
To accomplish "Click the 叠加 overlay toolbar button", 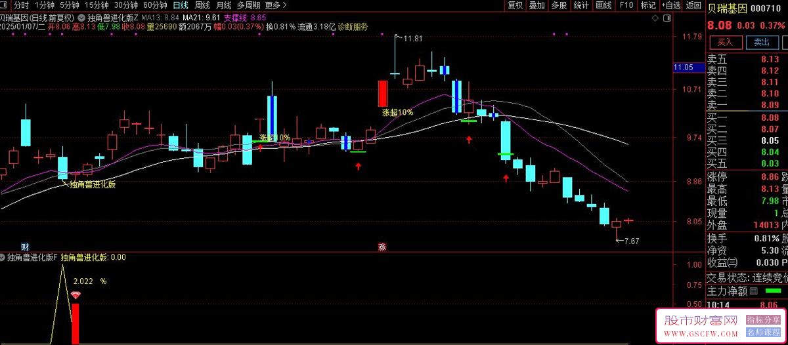I will [x=537, y=5].
